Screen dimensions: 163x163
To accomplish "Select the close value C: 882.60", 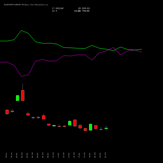I will 58,8.
